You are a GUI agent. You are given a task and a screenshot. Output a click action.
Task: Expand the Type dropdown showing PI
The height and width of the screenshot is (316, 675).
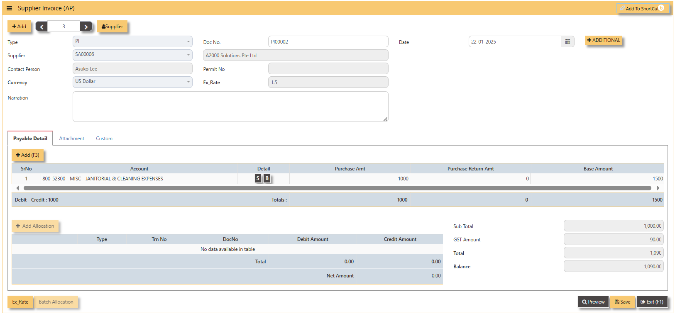[132, 41]
